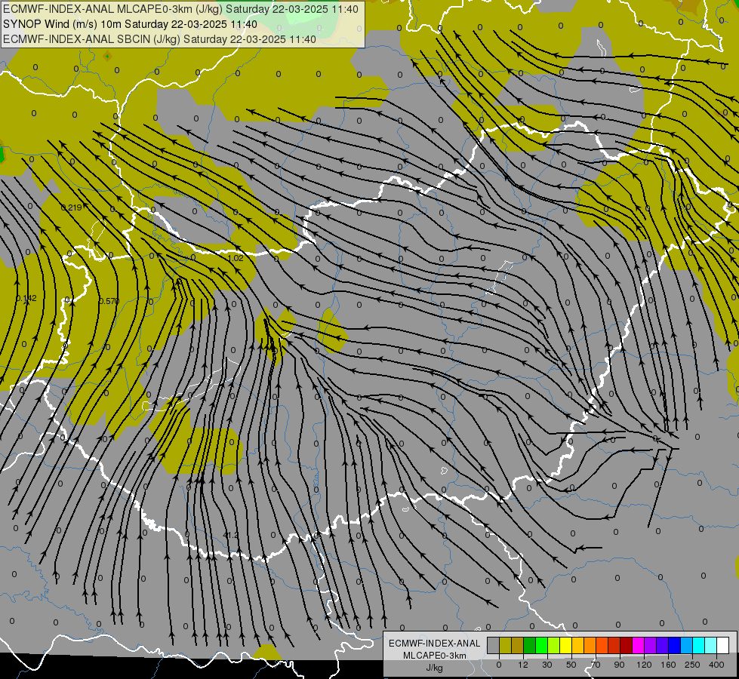Click the ECMWF SBCIN title line
The width and height of the screenshot is (739, 679).
point(159,39)
